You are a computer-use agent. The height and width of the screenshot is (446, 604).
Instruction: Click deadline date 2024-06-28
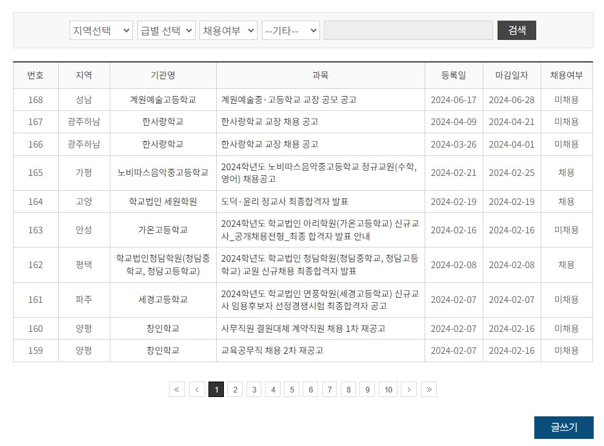click(x=512, y=100)
